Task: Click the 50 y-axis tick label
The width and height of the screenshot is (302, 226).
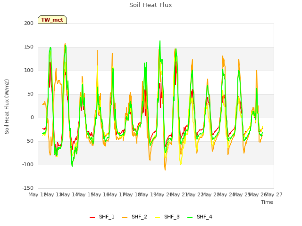Action: [x=30, y=94]
